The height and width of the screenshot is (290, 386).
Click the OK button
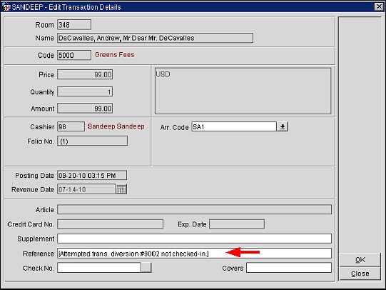pyautogui.click(x=360, y=259)
